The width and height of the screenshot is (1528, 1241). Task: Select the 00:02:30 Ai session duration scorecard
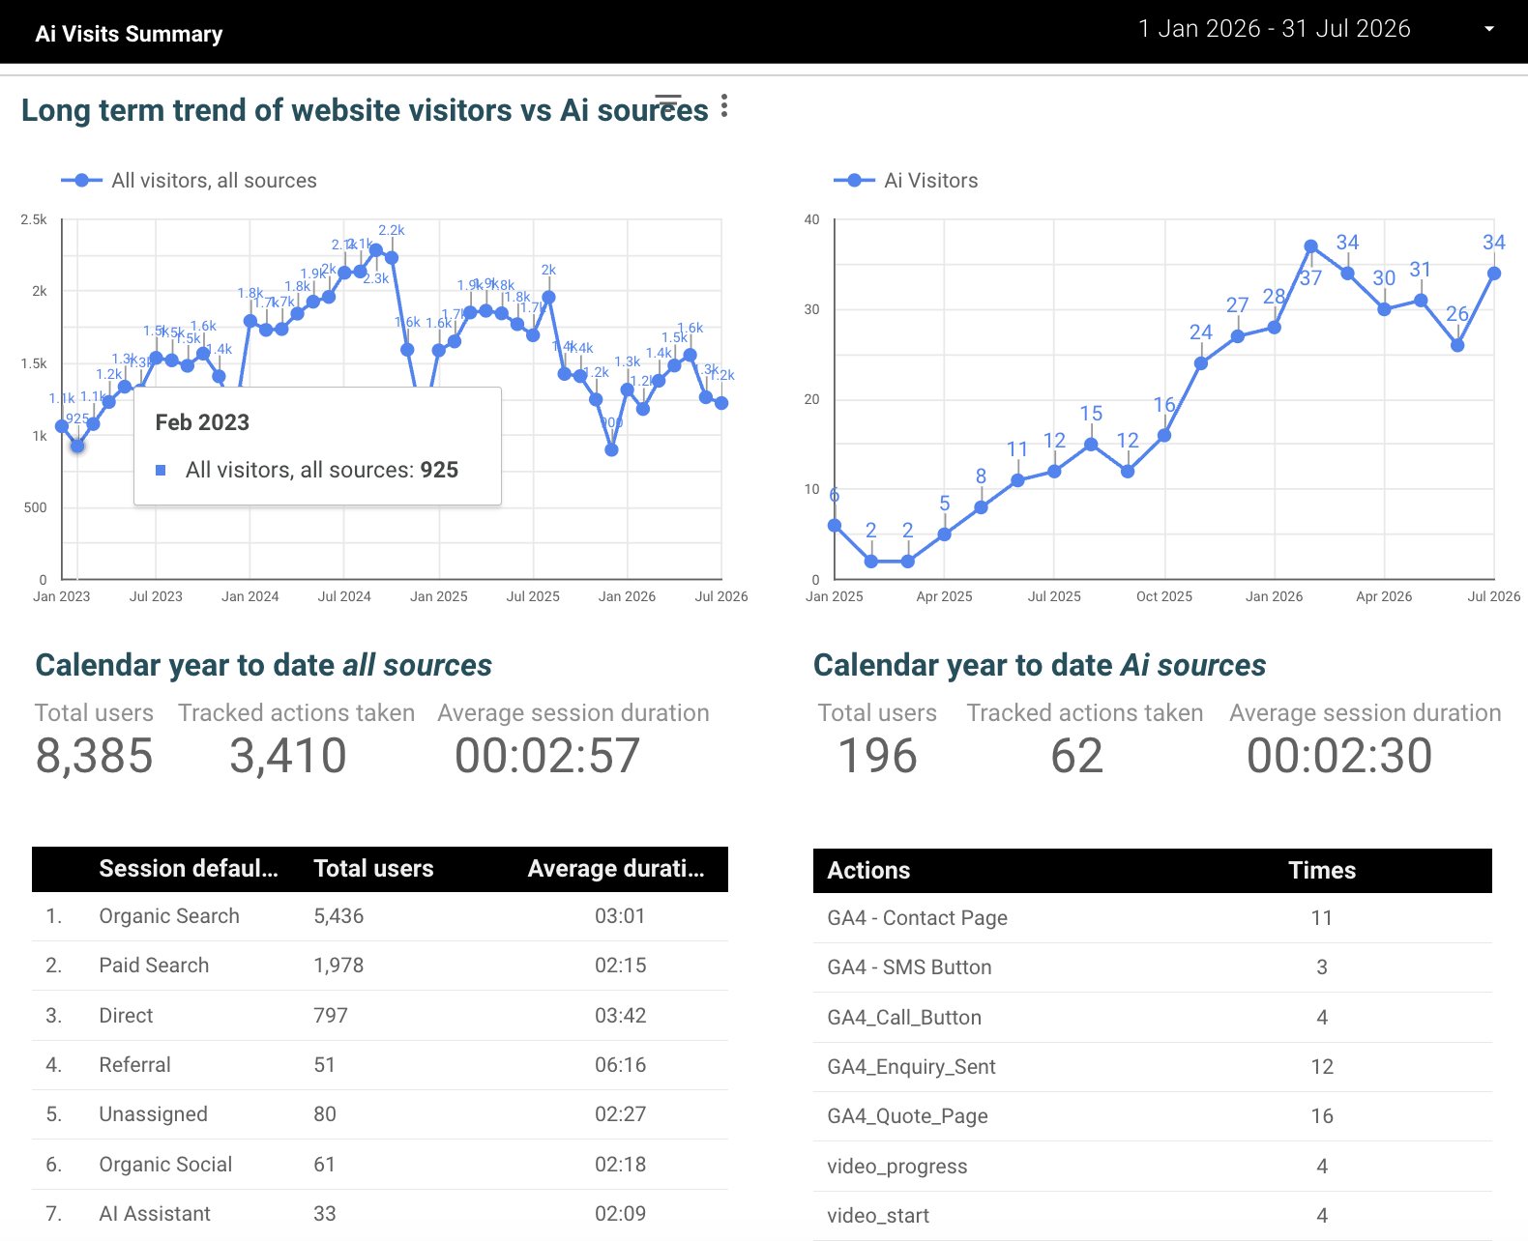coord(1365,741)
